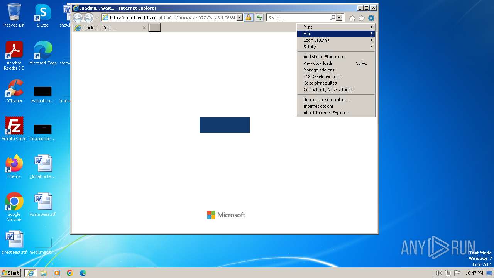Click the Tools gear icon
Image resolution: width=494 pixels, height=278 pixels.
pyautogui.click(x=371, y=18)
